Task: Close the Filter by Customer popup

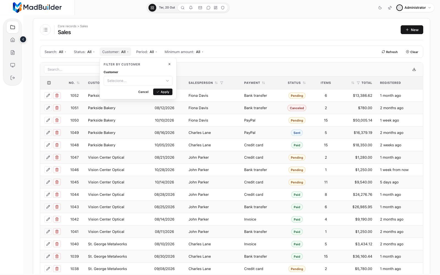Action: point(169,64)
